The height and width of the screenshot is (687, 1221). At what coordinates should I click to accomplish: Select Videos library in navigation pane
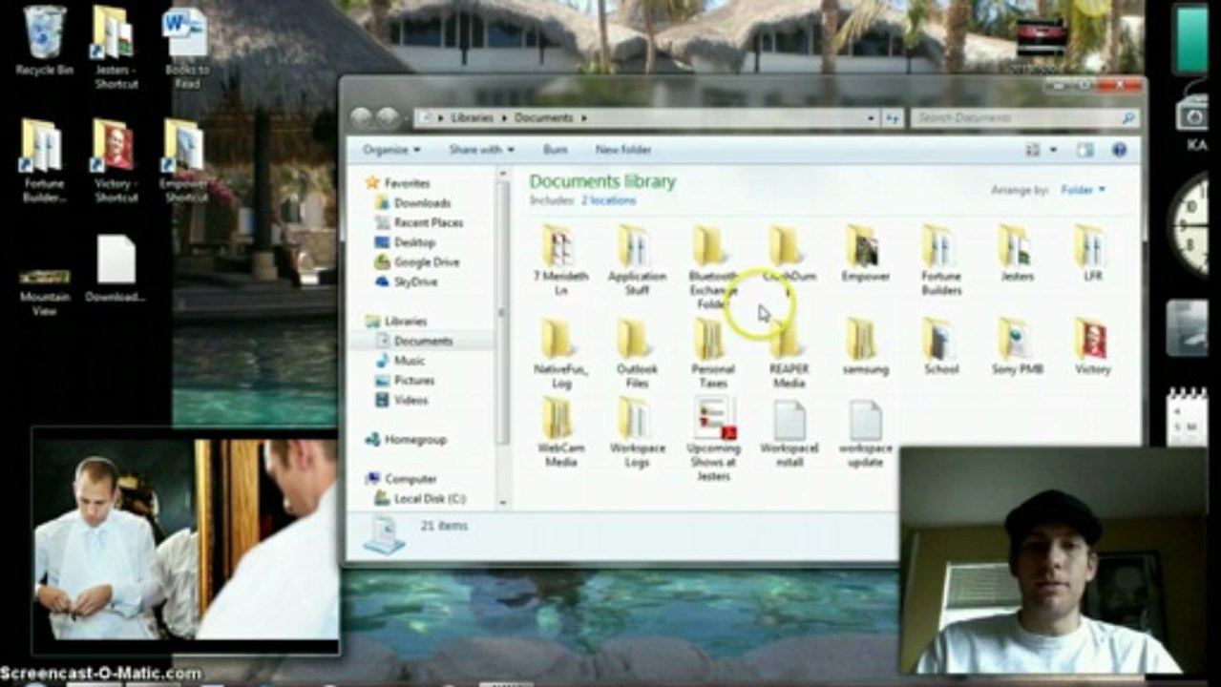pos(401,401)
